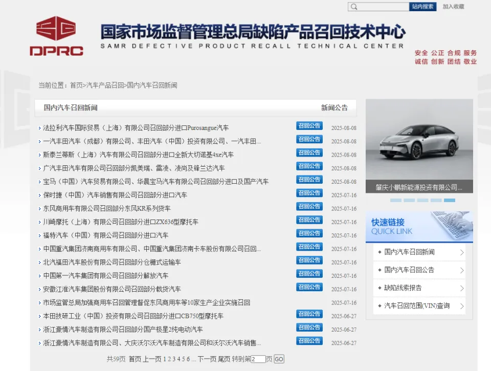The width and height of the screenshot is (491, 371).
Task: Click the magnifier icon in the search box
Action: 354,7
